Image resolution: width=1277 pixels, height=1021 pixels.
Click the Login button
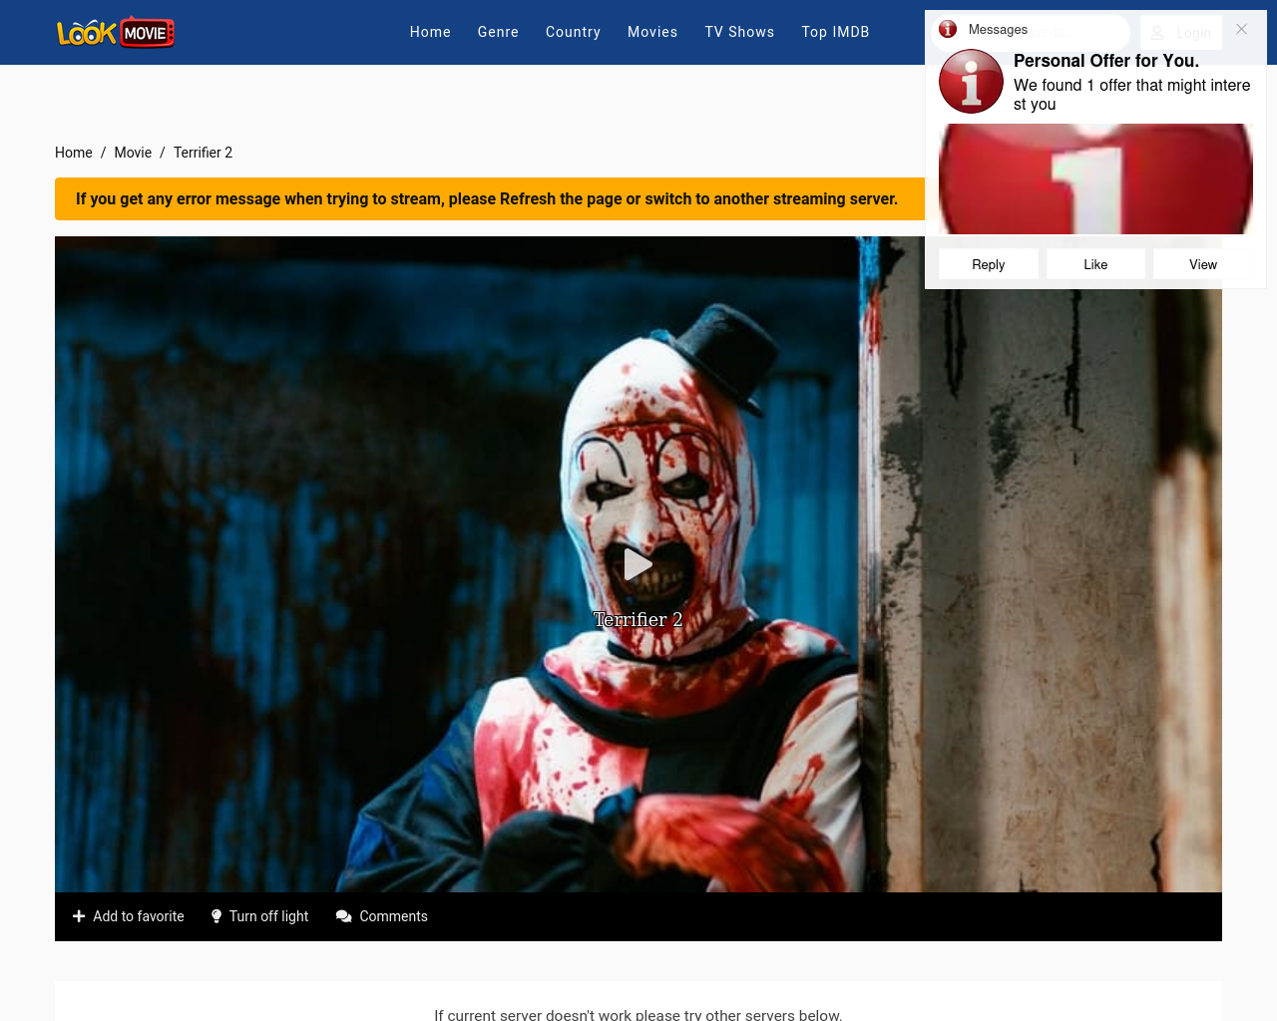point(1181,33)
